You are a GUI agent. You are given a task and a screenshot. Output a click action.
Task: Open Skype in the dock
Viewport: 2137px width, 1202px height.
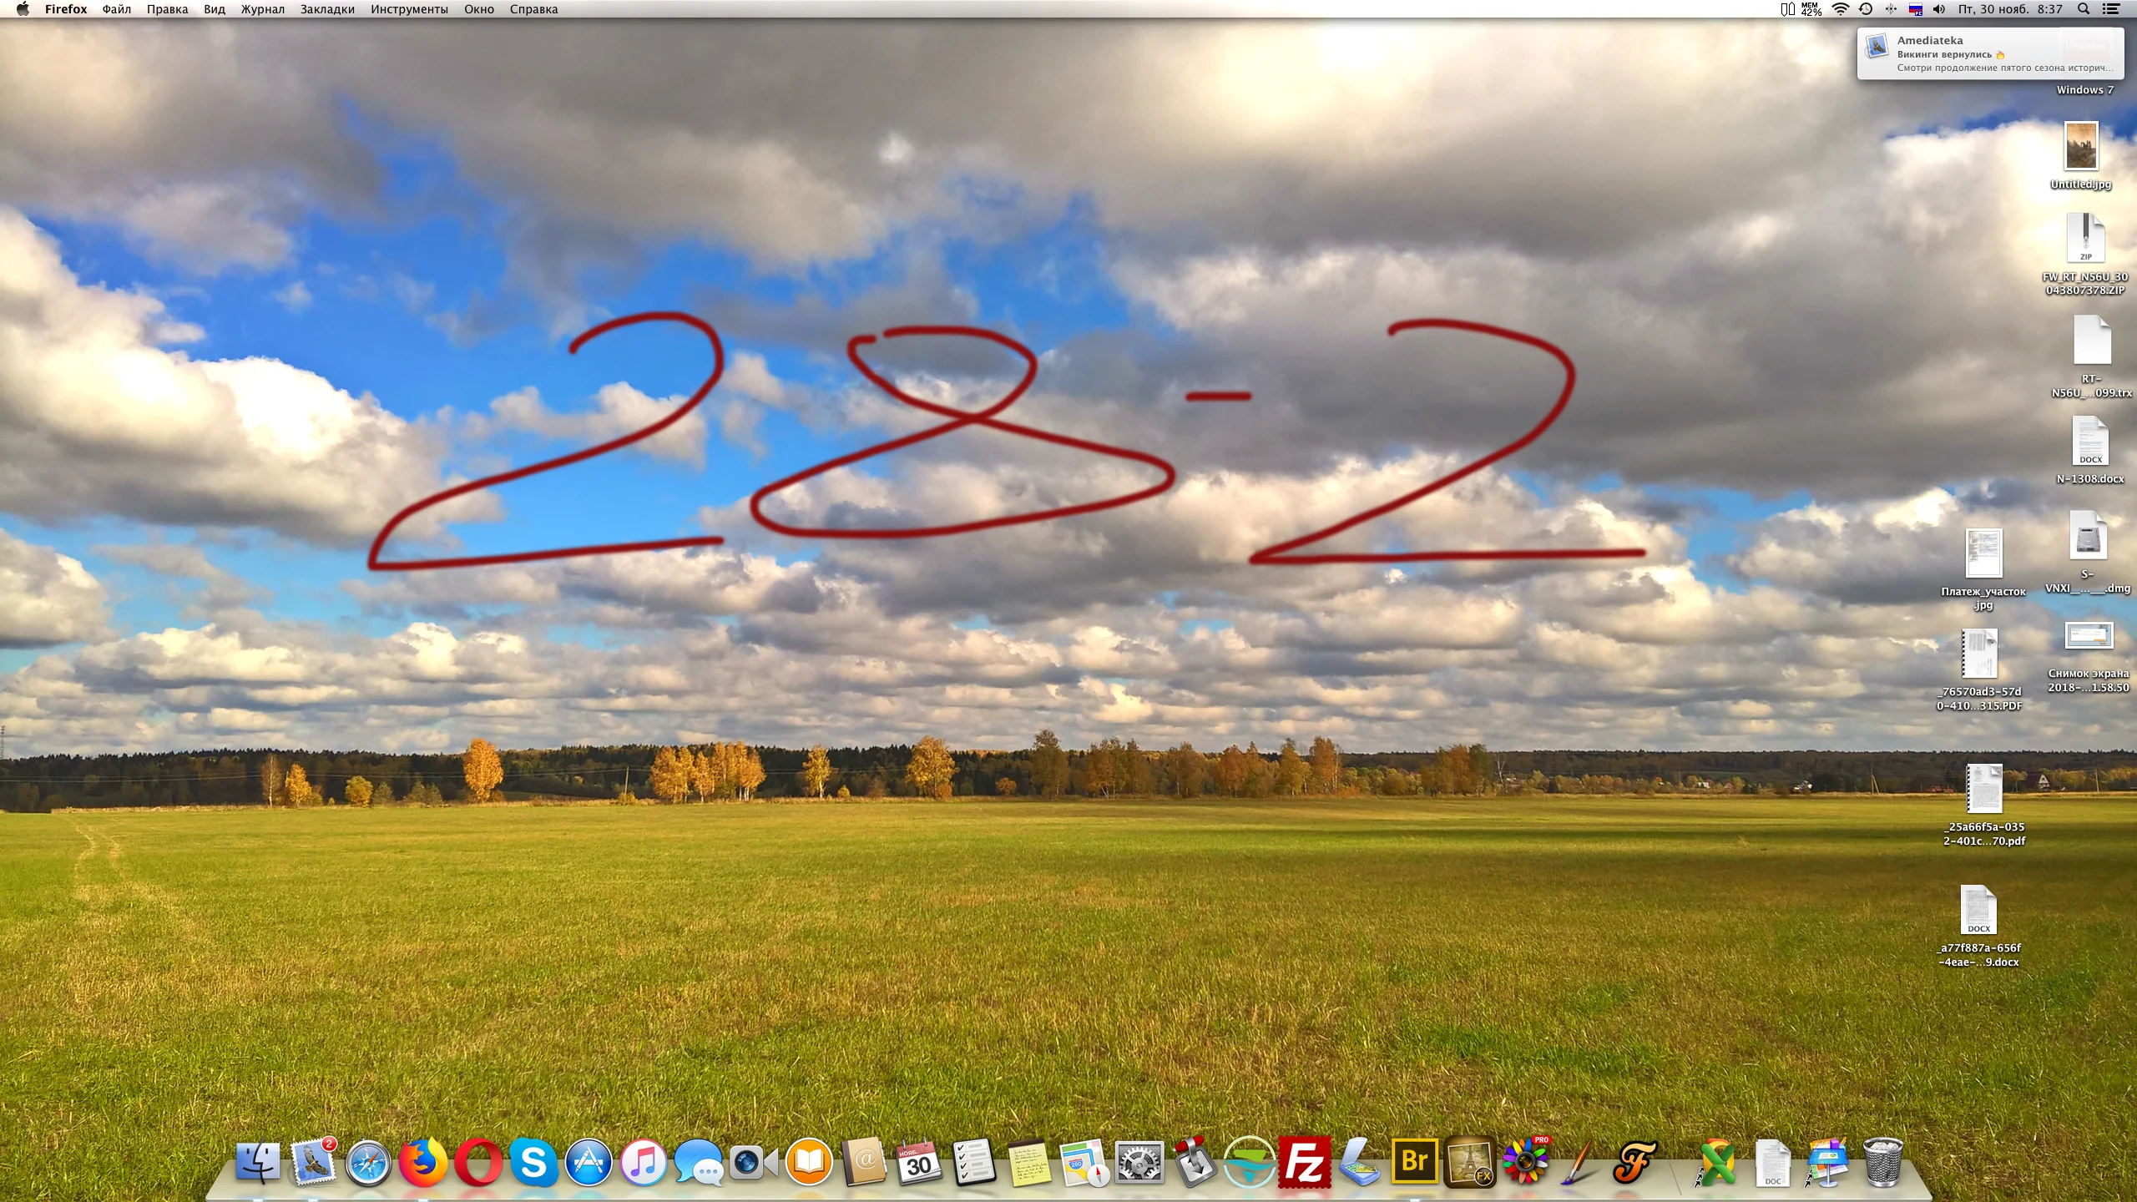tap(533, 1162)
